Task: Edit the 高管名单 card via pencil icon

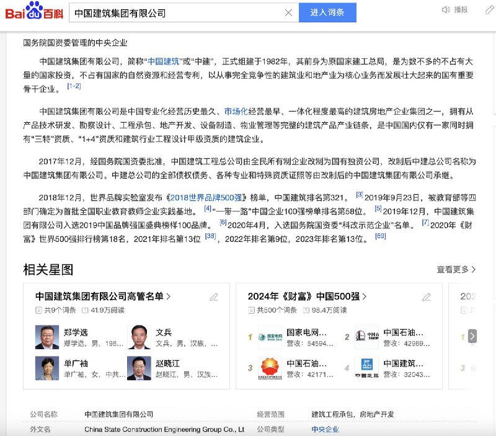Action: (x=214, y=297)
